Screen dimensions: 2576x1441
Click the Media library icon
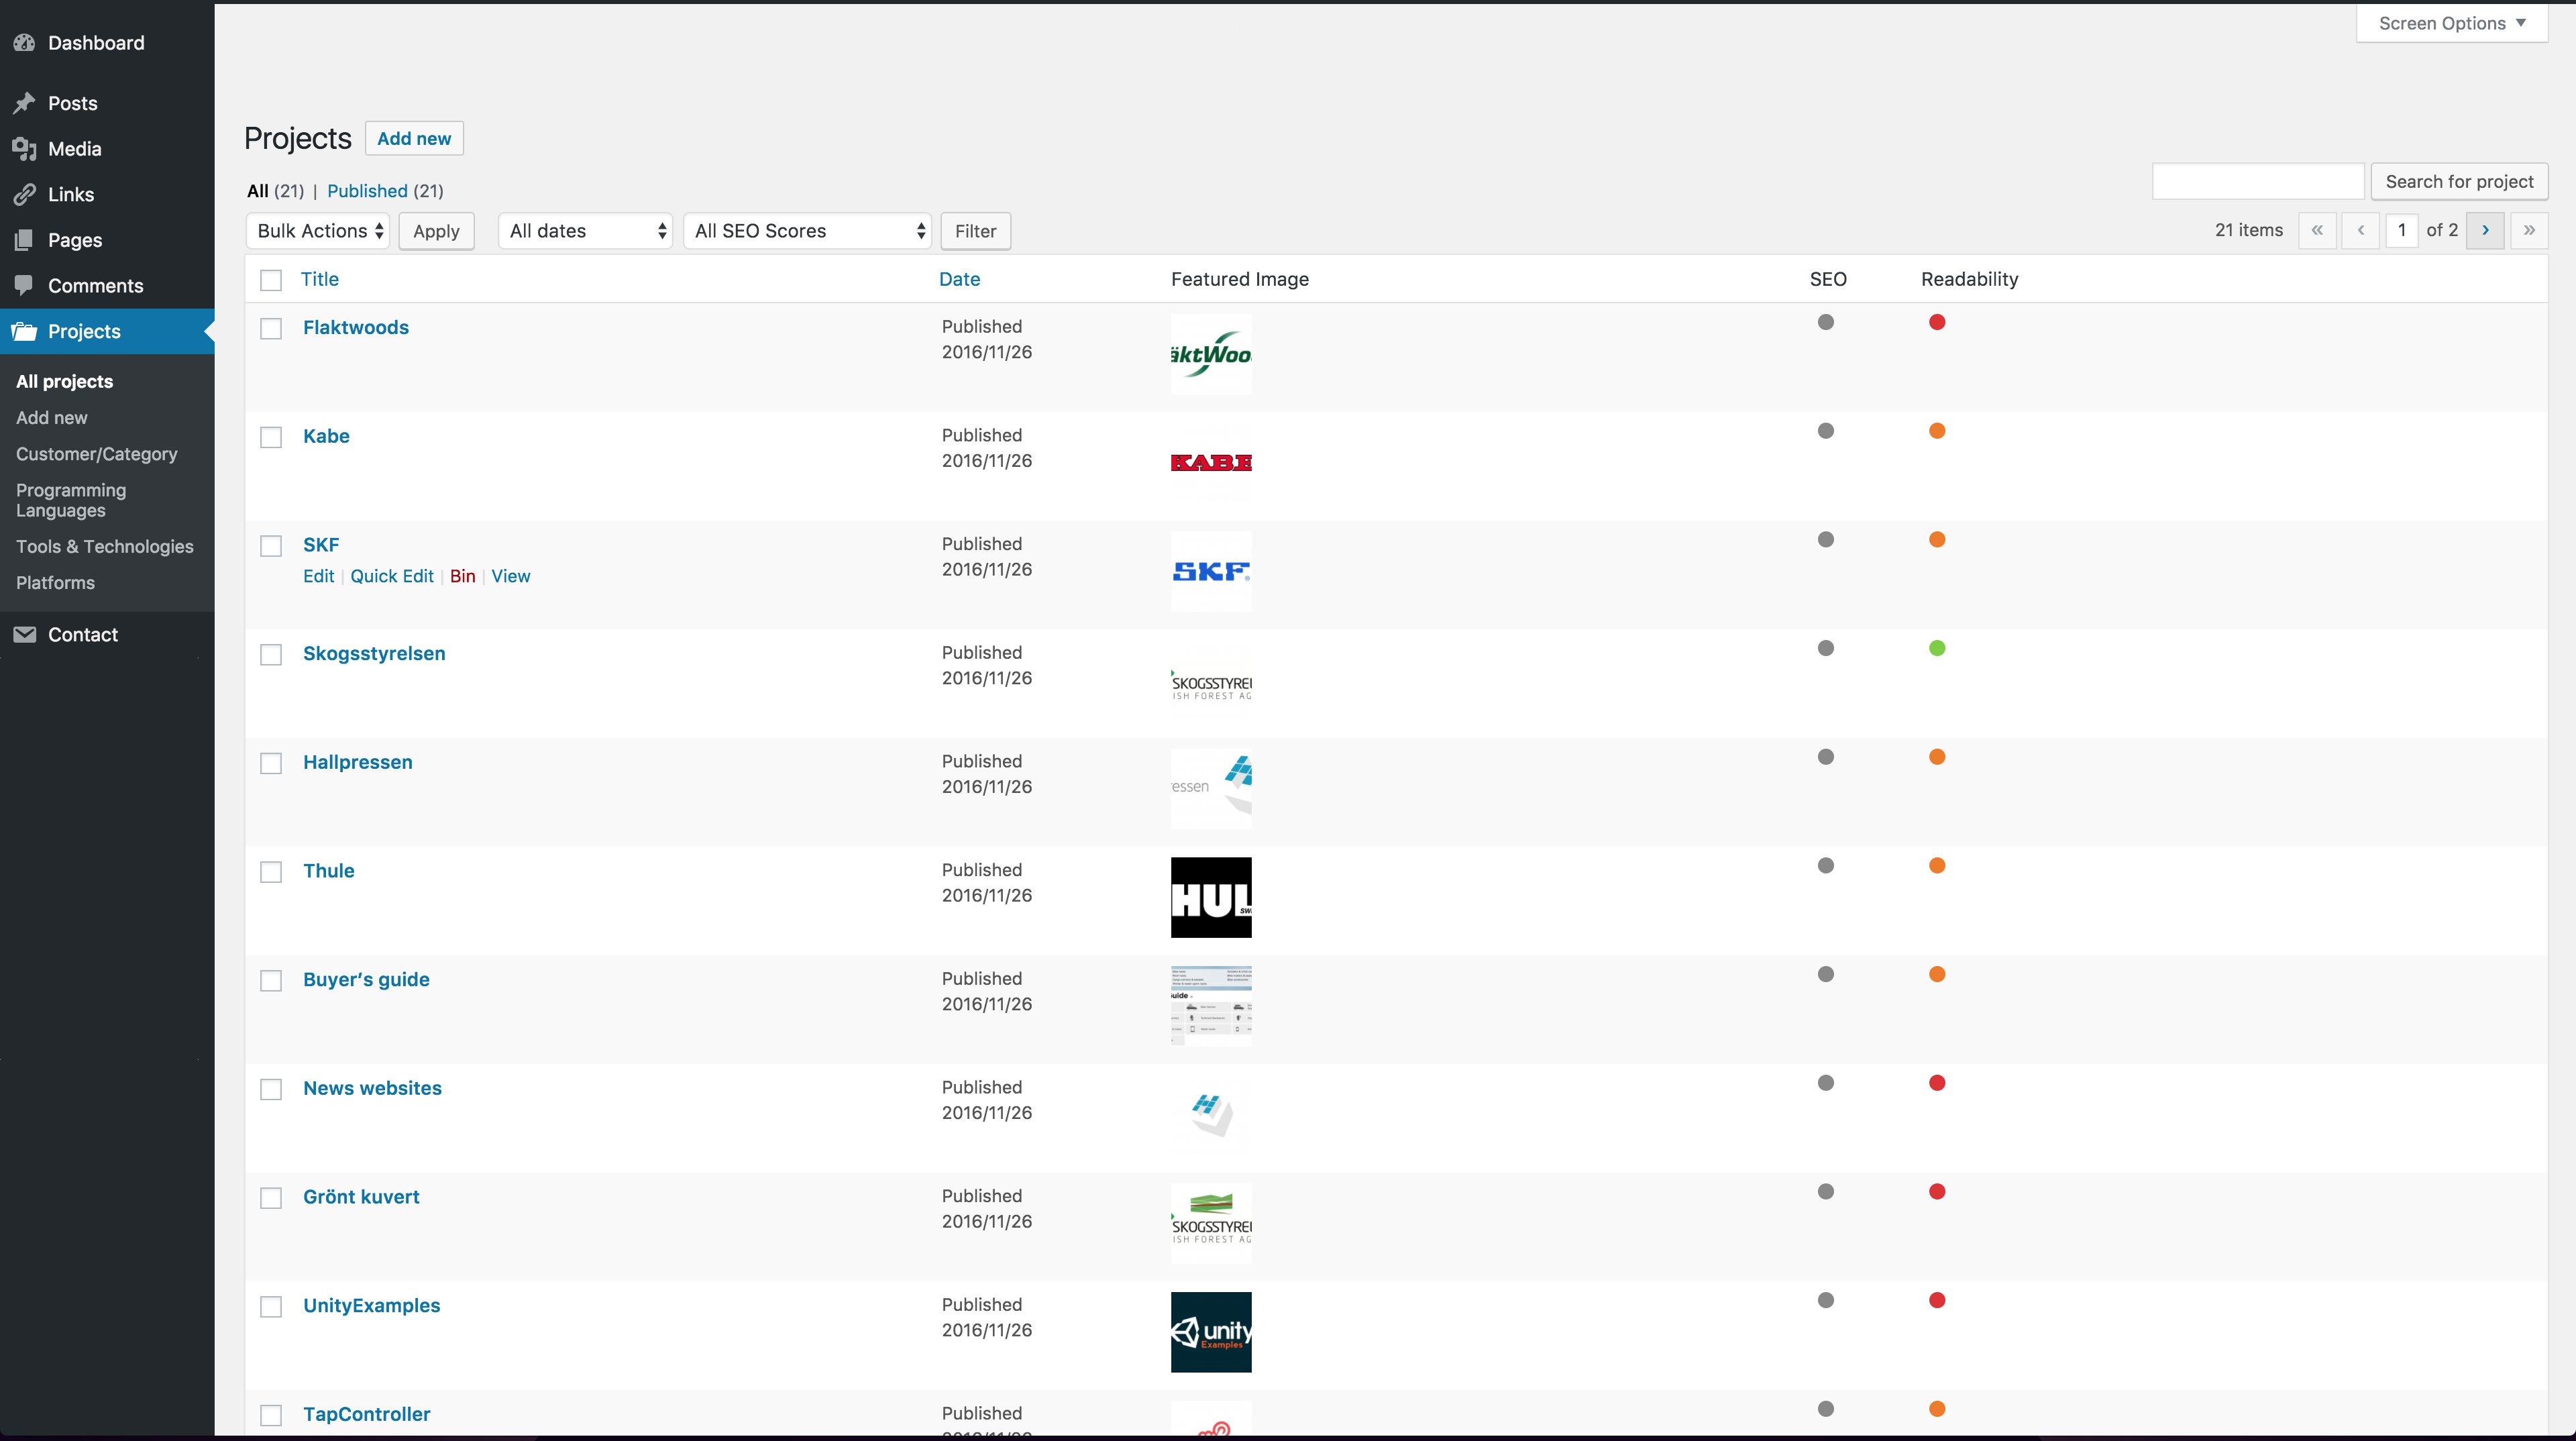[x=25, y=149]
